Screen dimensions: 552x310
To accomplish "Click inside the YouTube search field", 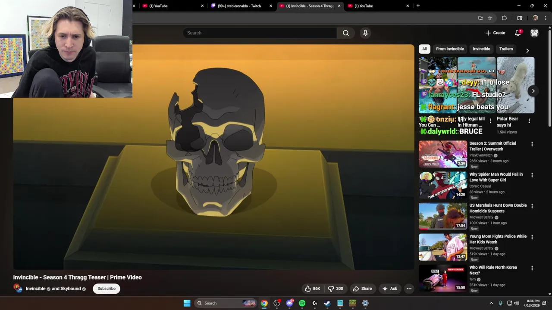I will click(x=260, y=33).
